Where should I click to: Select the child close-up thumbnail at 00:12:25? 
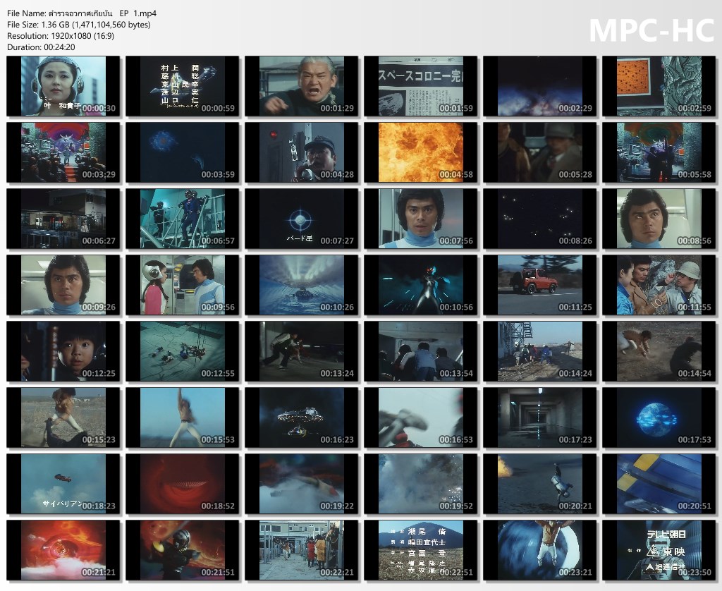pos(63,351)
